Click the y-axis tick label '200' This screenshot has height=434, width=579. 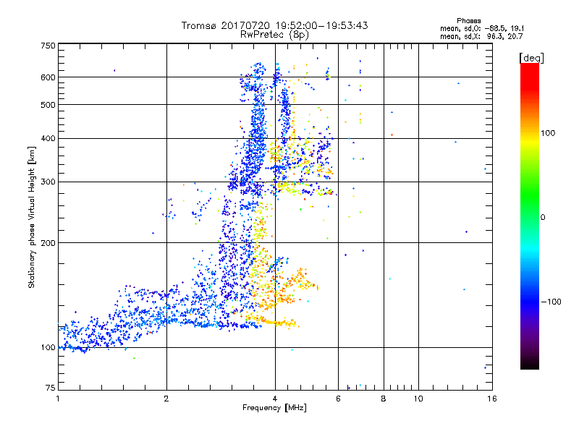point(48,243)
